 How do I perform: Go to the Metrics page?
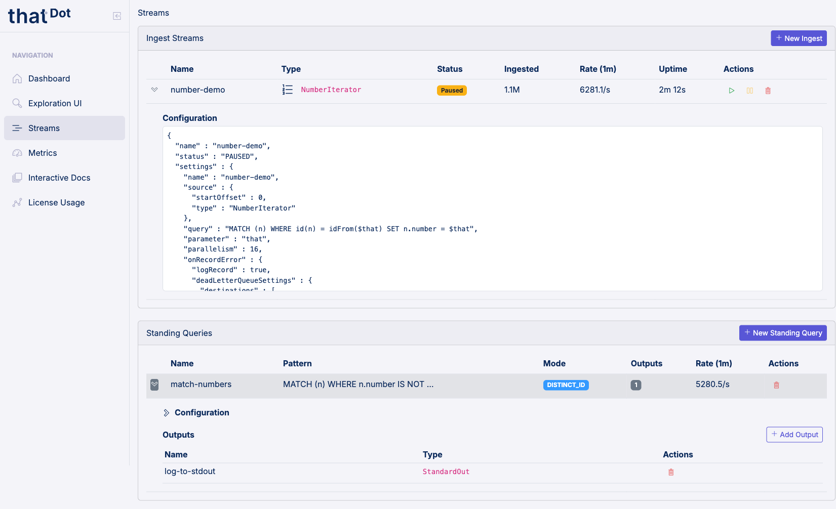[x=64, y=153]
